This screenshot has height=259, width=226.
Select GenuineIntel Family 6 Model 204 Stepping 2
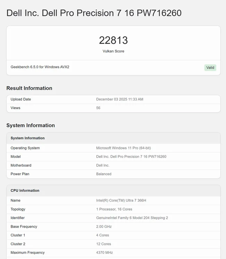pyautogui.click(x=132, y=218)
